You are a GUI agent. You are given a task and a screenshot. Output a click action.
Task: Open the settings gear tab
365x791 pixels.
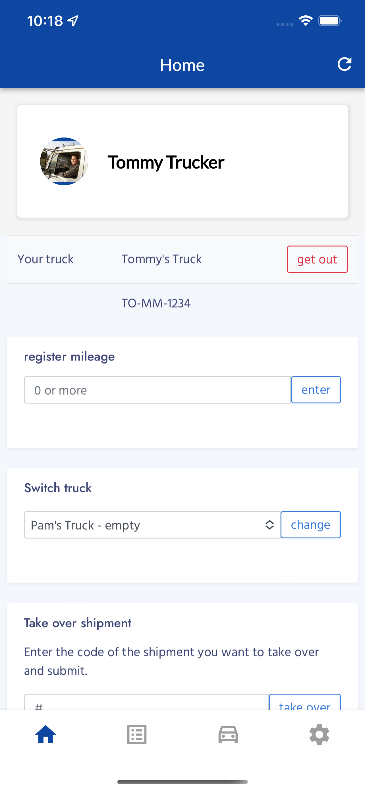(319, 735)
